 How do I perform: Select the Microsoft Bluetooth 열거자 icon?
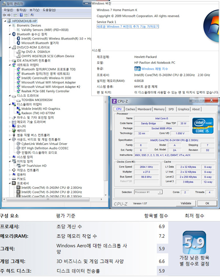pyautogui.click(x=18, y=43)
